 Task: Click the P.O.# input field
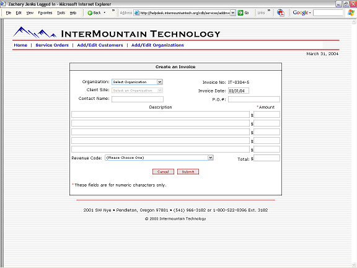click(x=254, y=99)
